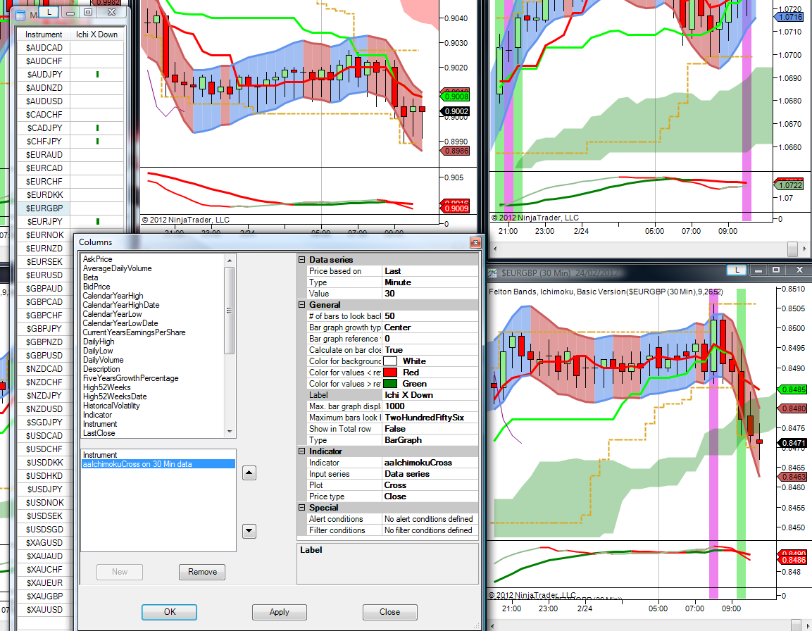Select the $EURGBP row in Market Analyzer
812x631 pixels.
tap(70, 208)
